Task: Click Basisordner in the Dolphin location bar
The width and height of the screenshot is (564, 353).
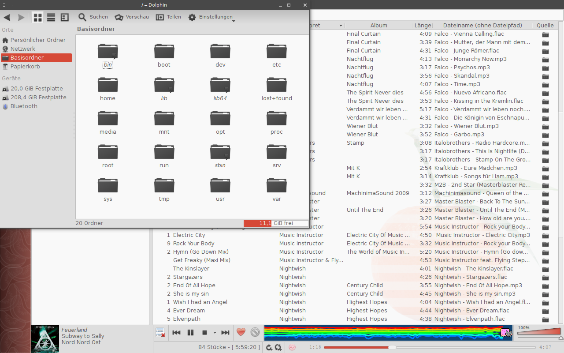Action: coord(96,29)
